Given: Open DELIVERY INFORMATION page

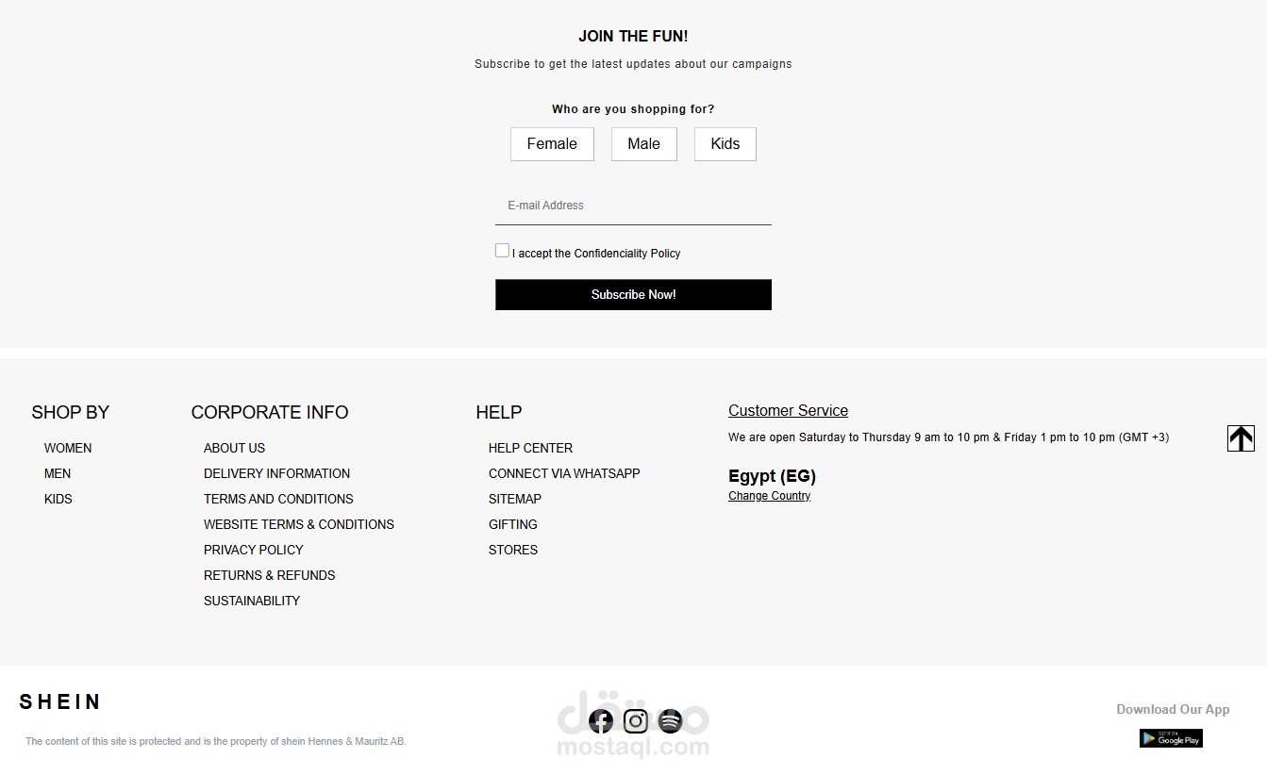Looking at the screenshot, I should click(276, 473).
